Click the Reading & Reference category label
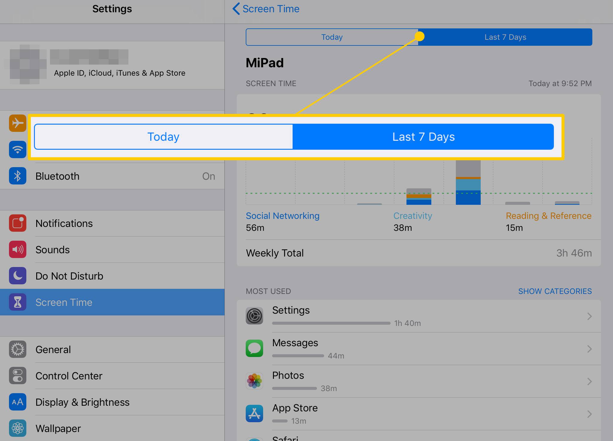The width and height of the screenshot is (613, 441). click(x=549, y=216)
